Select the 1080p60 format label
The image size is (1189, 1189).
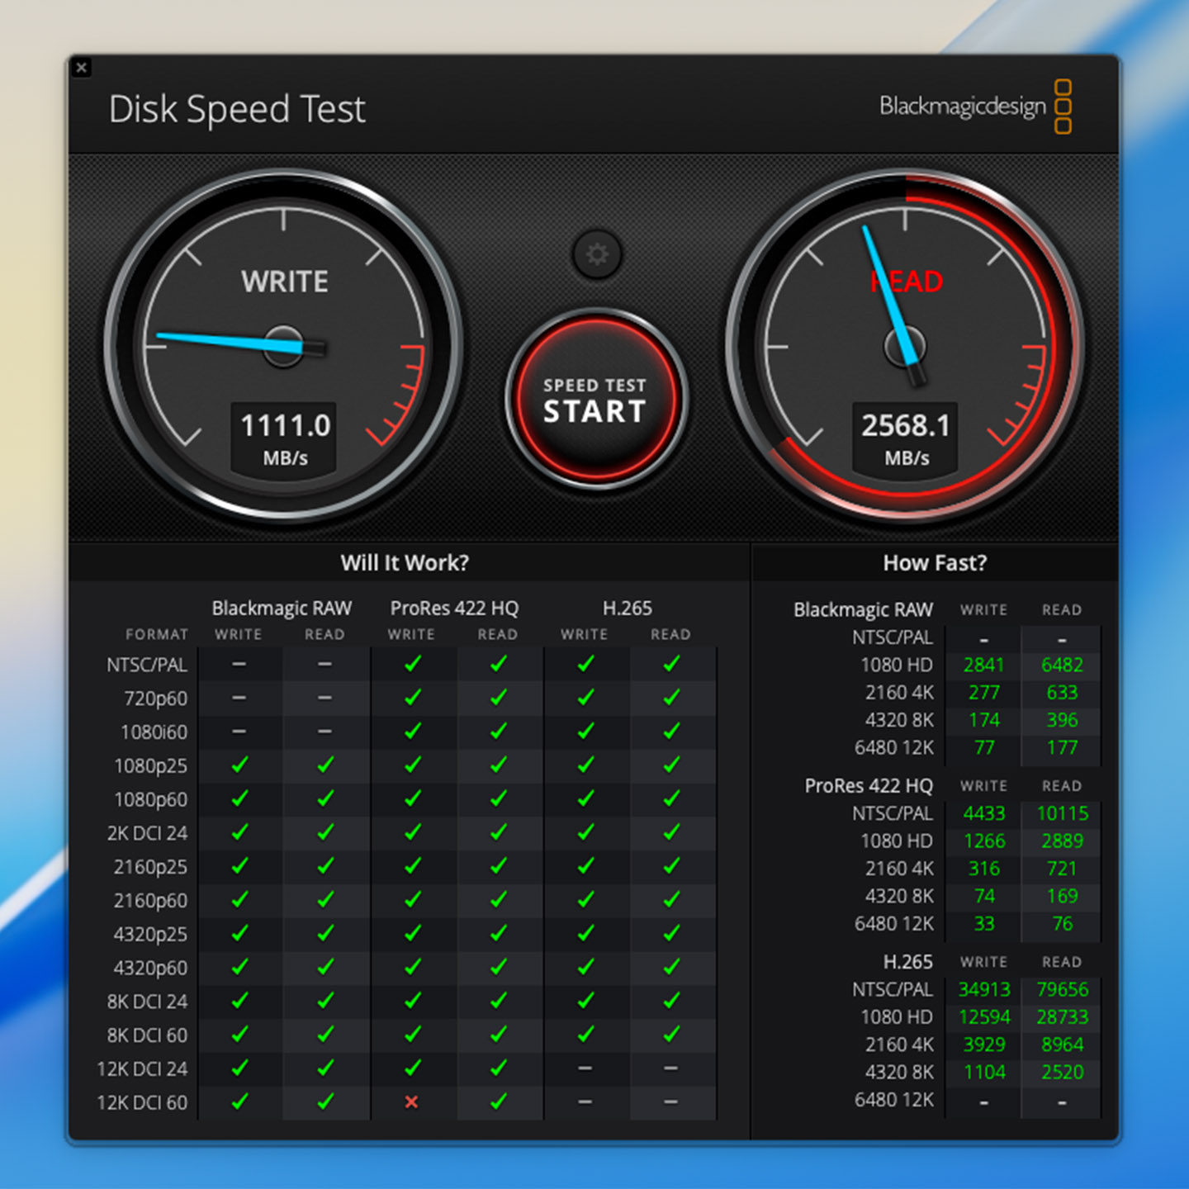150,800
